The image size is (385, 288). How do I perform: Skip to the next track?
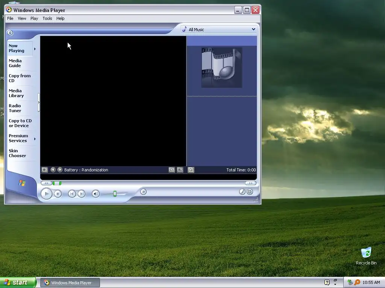coord(82,194)
